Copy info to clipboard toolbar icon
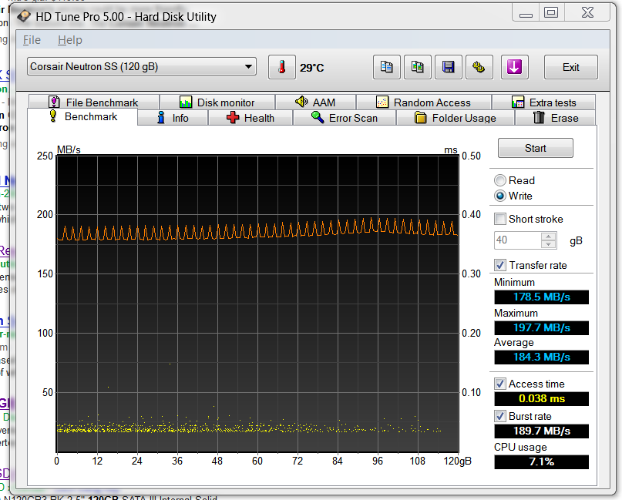This screenshot has width=622, height=500. [386, 67]
